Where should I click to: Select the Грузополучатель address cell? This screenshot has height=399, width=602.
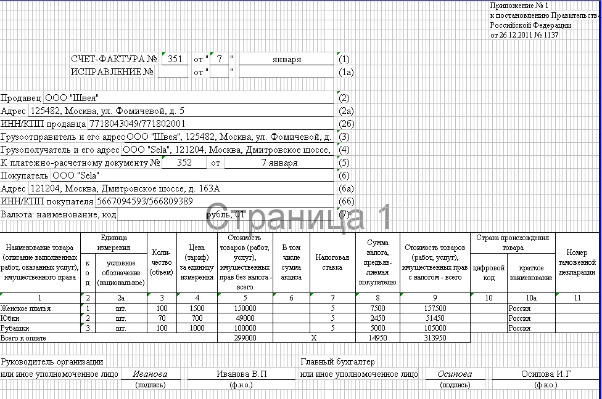(x=227, y=150)
